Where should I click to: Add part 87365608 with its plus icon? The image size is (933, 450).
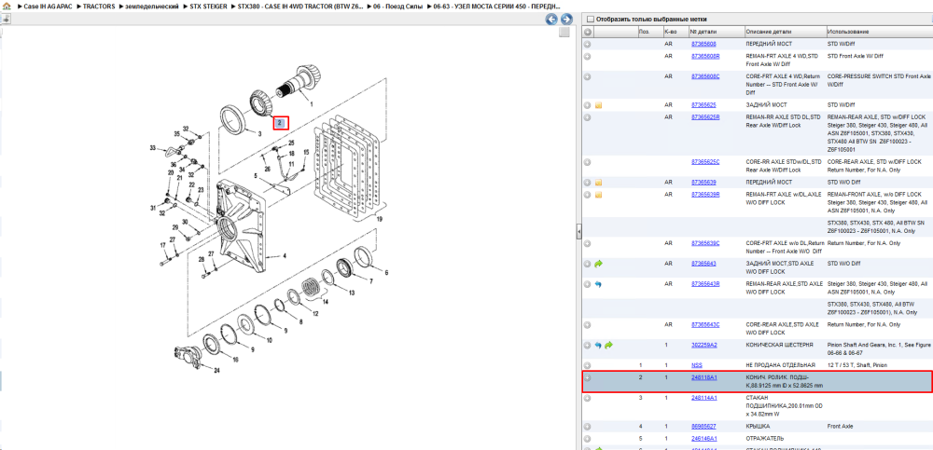(x=587, y=44)
